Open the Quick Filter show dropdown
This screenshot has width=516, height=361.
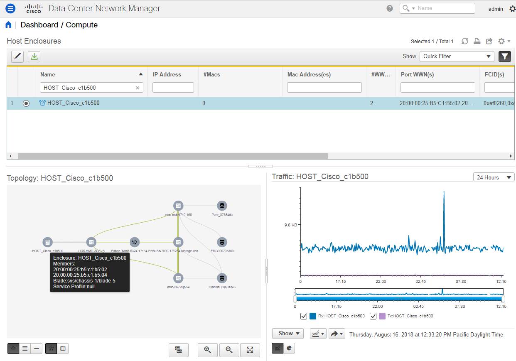pos(457,56)
